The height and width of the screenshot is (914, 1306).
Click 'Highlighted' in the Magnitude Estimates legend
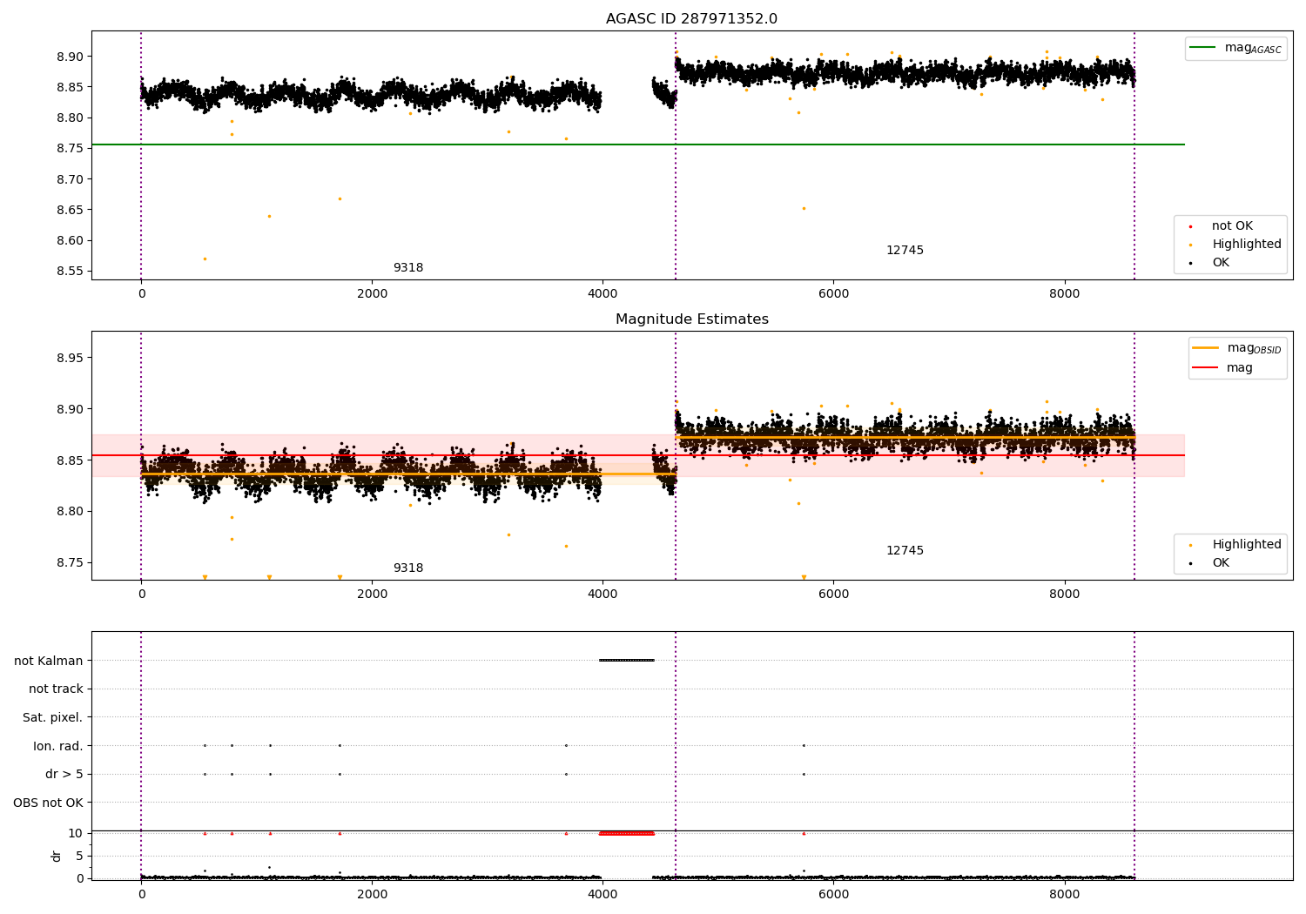[1247, 544]
